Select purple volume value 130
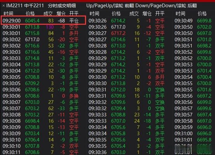 pos(50,27)
